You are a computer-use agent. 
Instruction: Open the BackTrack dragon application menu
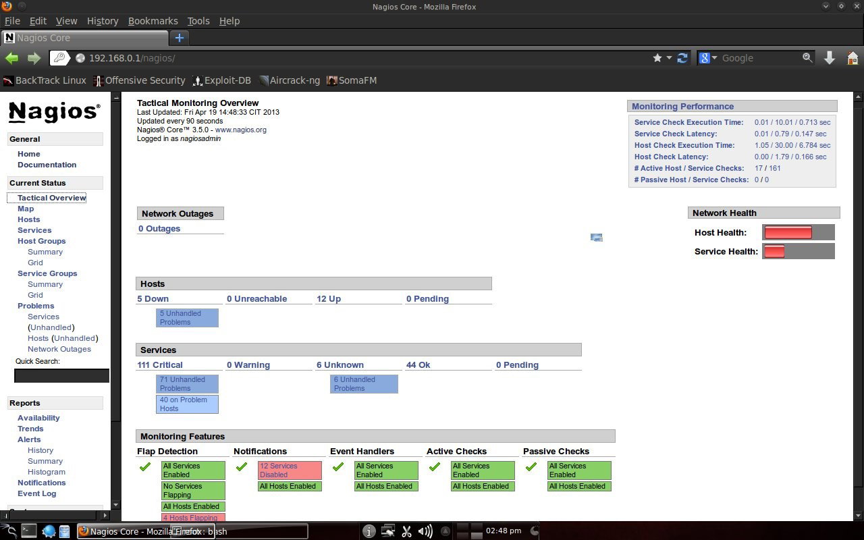(8, 531)
